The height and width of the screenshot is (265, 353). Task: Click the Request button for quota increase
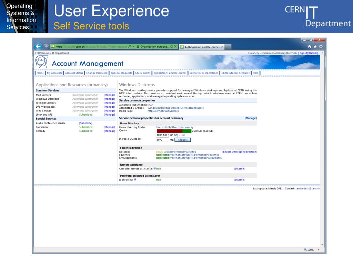click(x=183, y=140)
